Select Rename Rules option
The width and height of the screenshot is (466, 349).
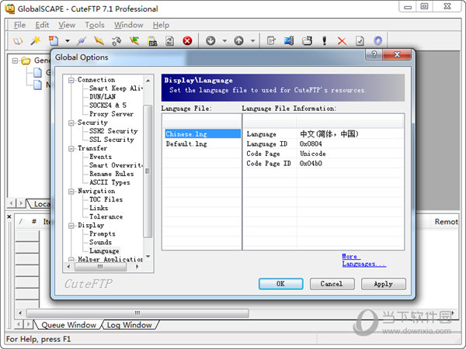click(111, 174)
